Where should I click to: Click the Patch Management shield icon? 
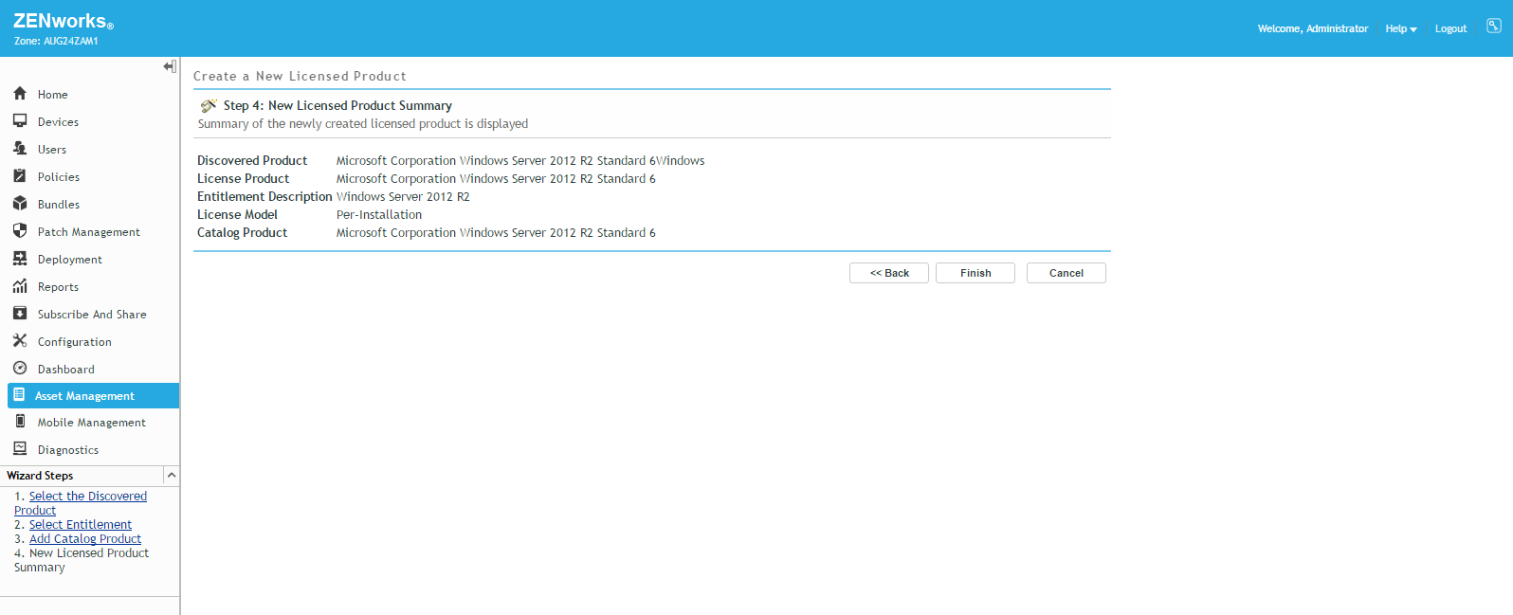tap(20, 231)
